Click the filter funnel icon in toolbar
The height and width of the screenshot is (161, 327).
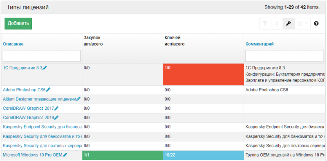(x=265, y=23)
